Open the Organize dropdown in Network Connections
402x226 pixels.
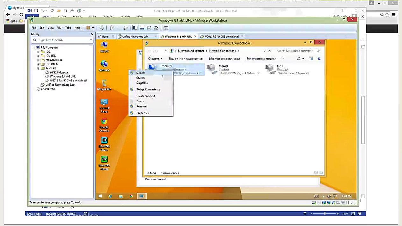[155, 59]
